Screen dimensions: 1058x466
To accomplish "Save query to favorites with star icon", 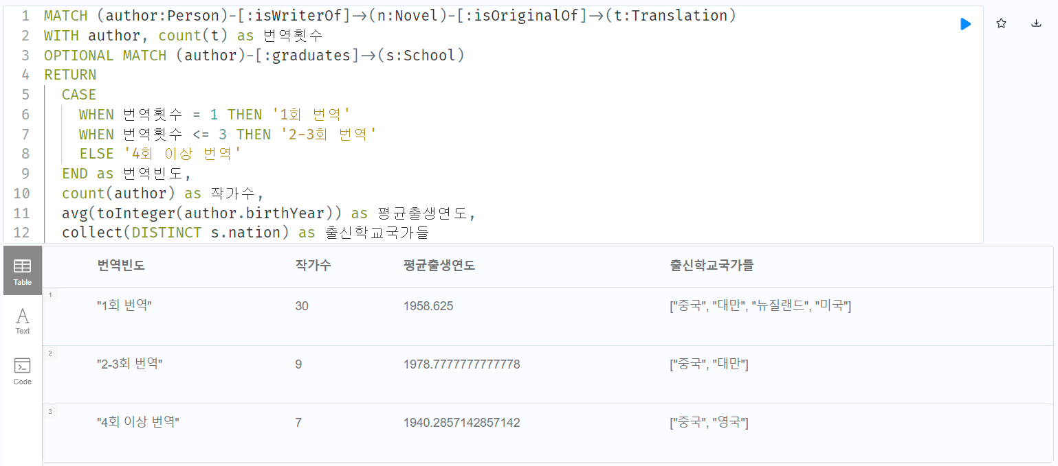I will 1001,24.
